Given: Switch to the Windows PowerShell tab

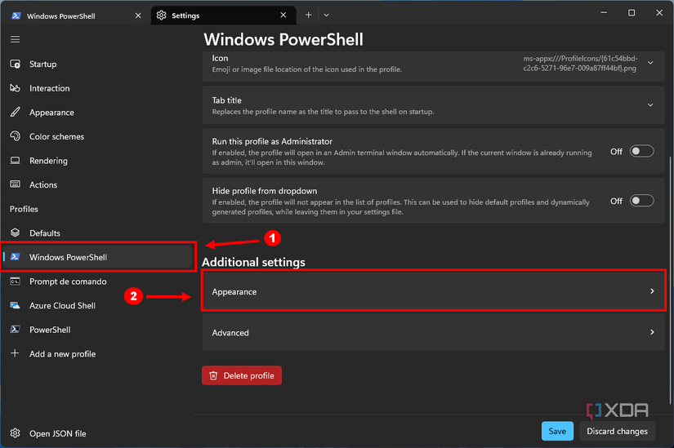Looking at the screenshot, I should (69, 16).
